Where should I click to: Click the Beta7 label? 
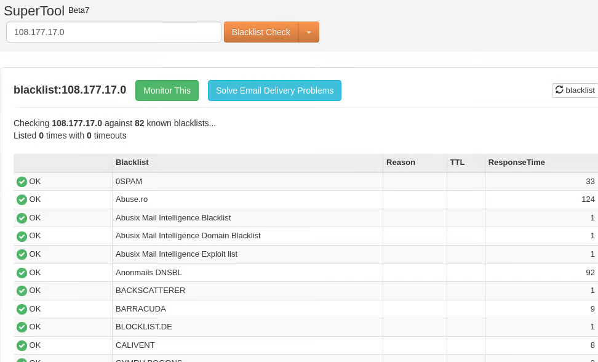click(x=79, y=10)
